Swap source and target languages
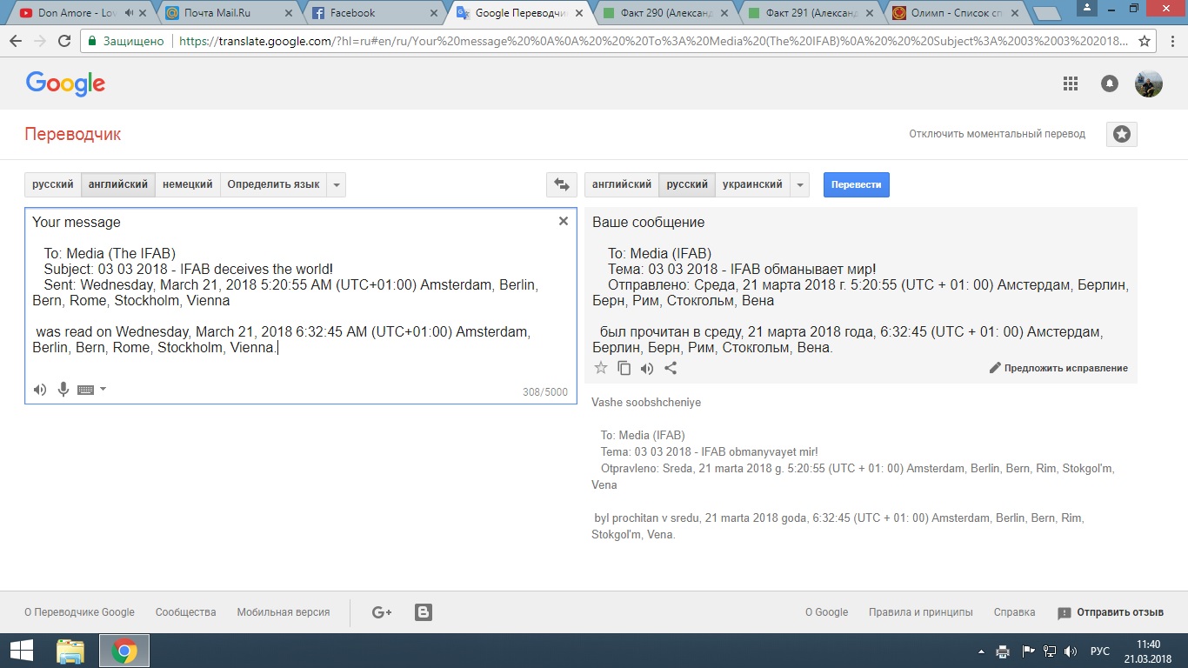This screenshot has width=1188, height=668. [x=561, y=184]
